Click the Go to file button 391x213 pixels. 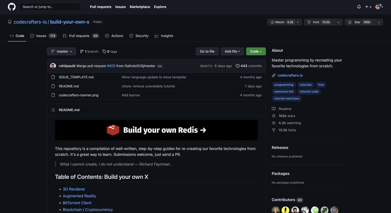tap(207, 51)
